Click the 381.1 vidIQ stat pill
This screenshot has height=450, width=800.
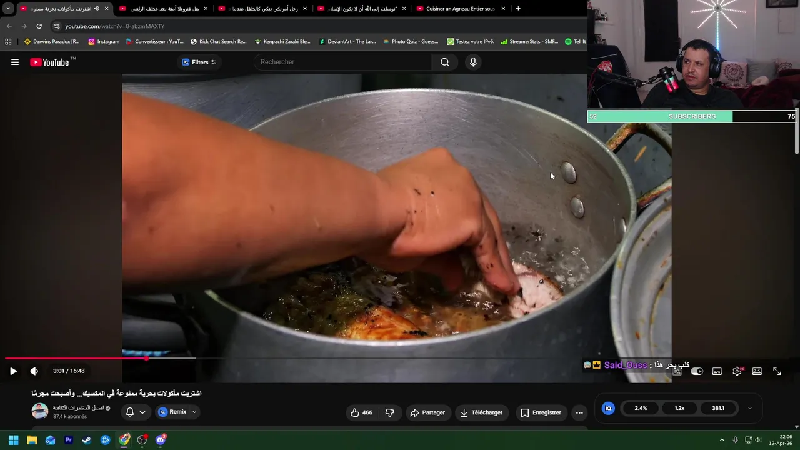(718, 408)
